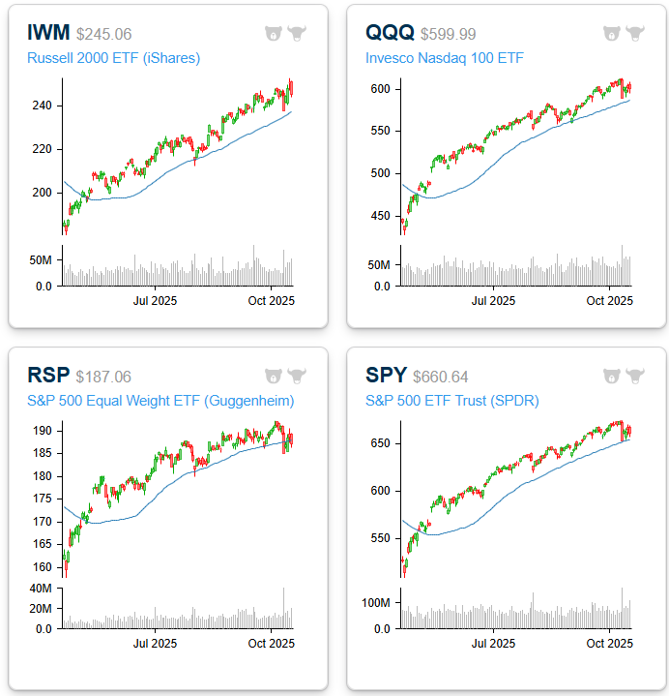Screen dimensions: 669x696
Task: Follow S&P 500 Equal Weight ETF link
Action: click(x=160, y=400)
